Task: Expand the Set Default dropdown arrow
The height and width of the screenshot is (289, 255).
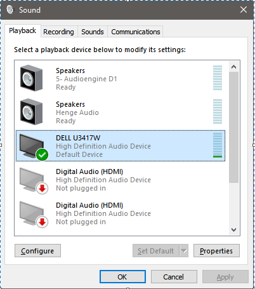Action: 184,251
